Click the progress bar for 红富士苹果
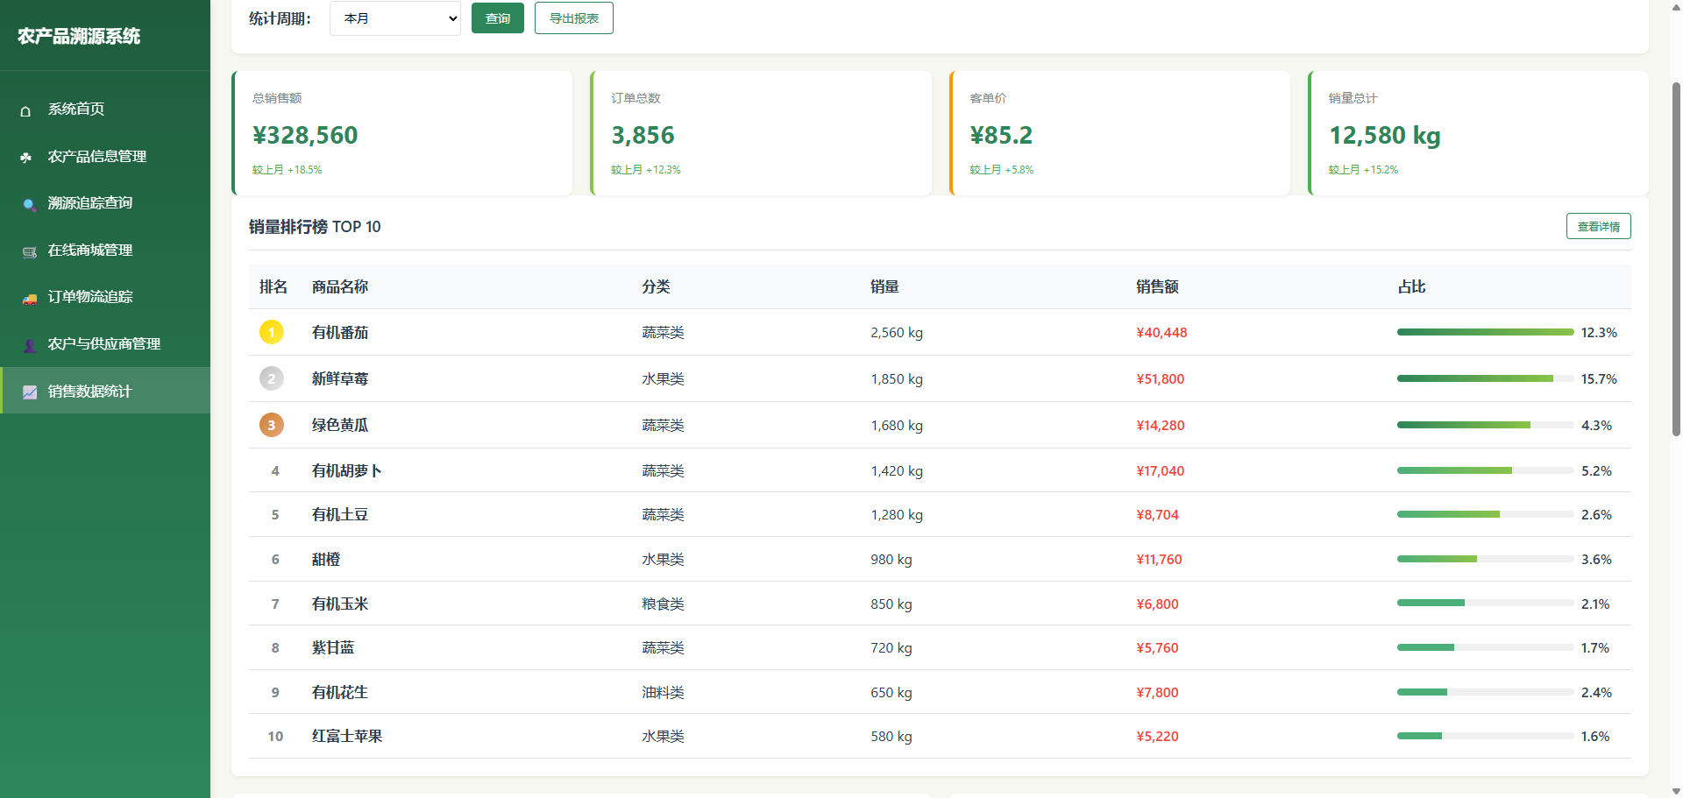This screenshot has width=1683, height=798. pyautogui.click(x=1486, y=736)
